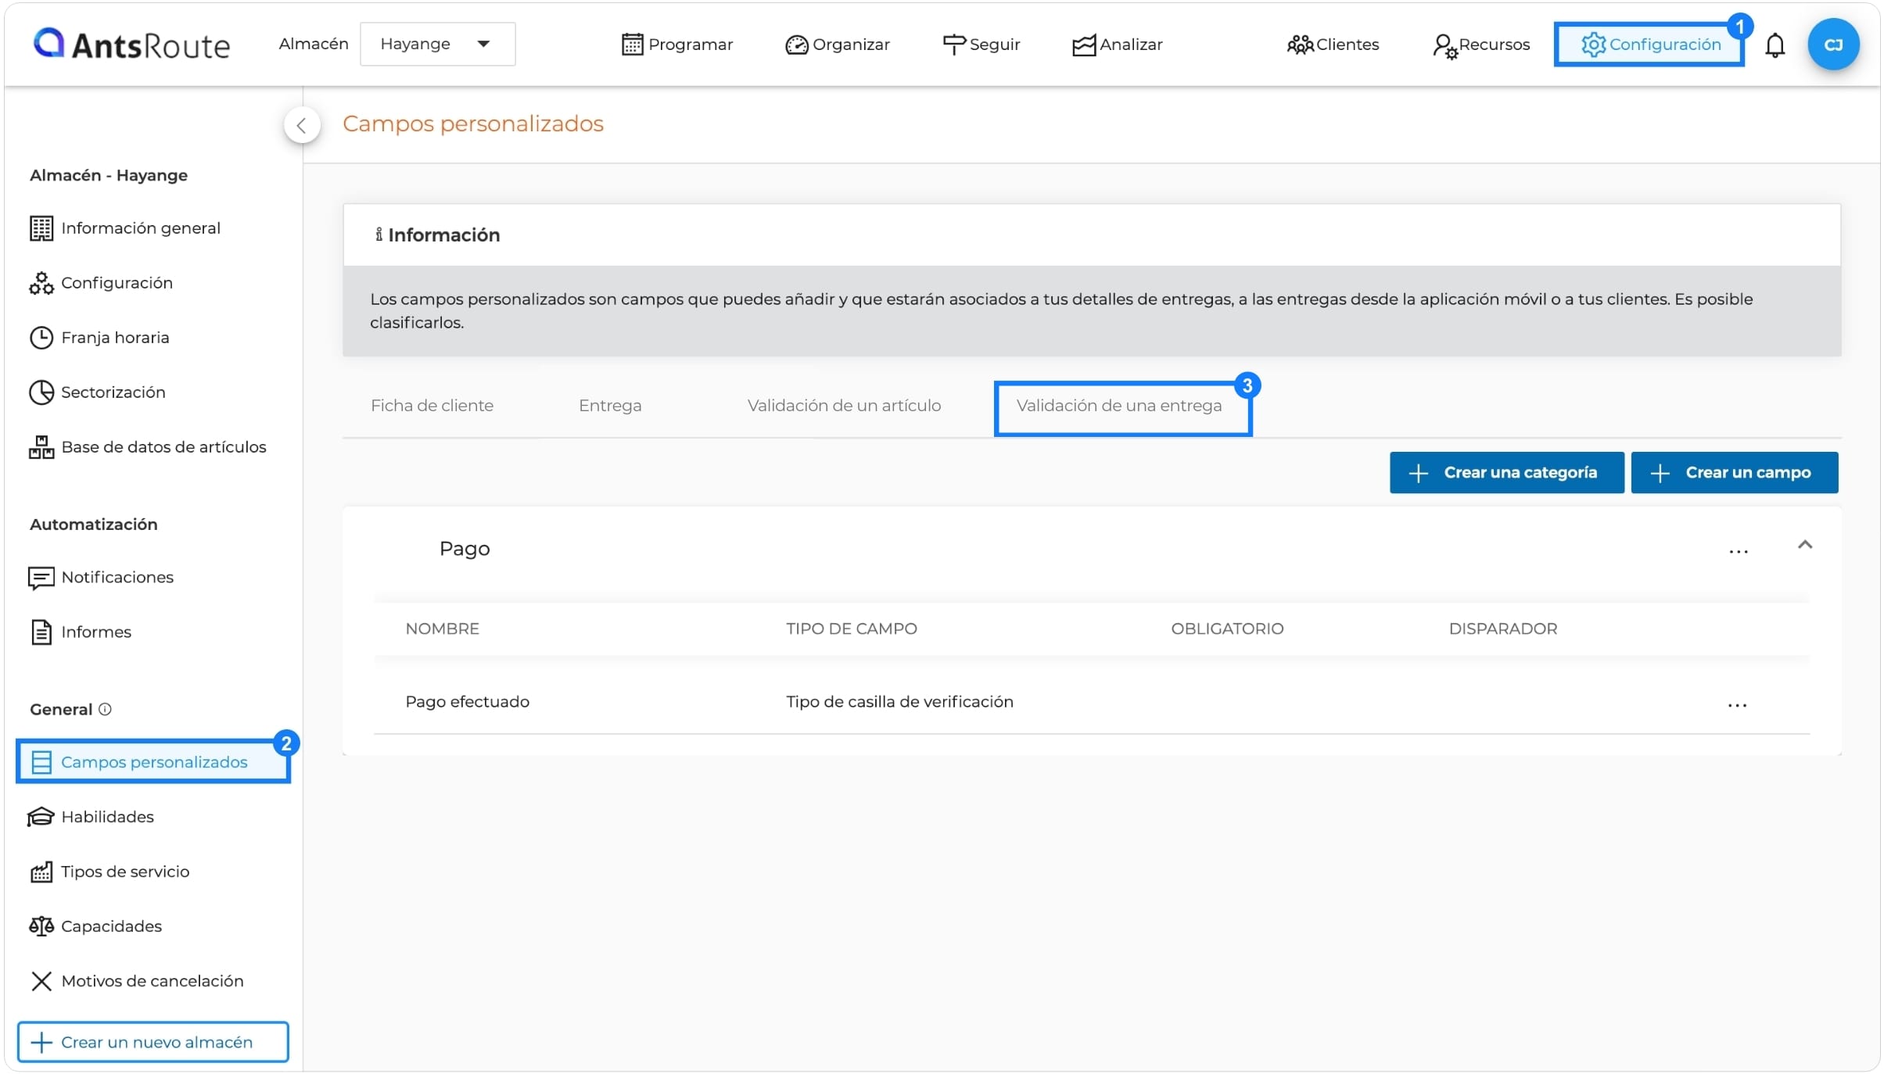Image resolution: width=1884 pixels, height=1074 pixels.
Task: Click the Habilidades graduation cap icon
Action: (41, 817)
